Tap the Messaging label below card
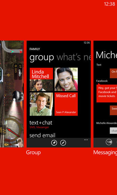 click(x=105, y=153)
